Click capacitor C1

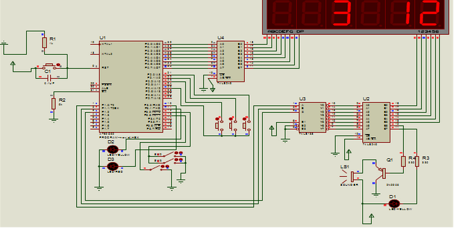pos(49,77)
